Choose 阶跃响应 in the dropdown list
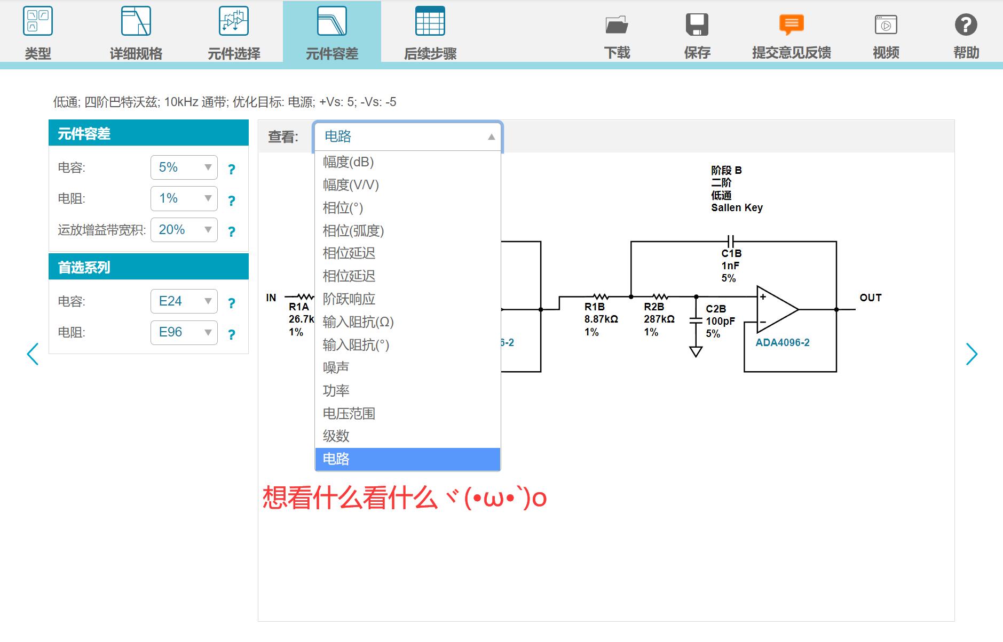1003x642 pixels. coord(349,299)
